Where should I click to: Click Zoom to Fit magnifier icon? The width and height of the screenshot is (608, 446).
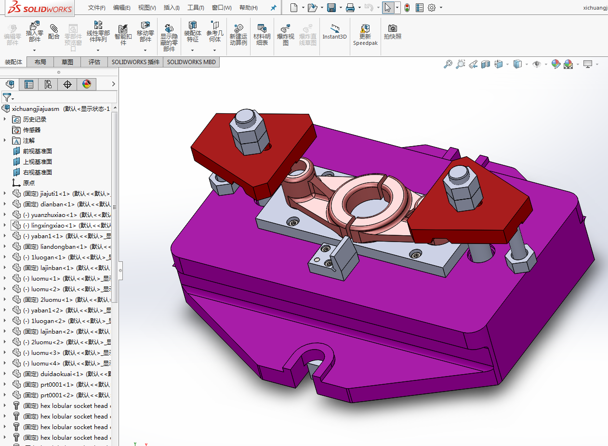tap(448, 64)
